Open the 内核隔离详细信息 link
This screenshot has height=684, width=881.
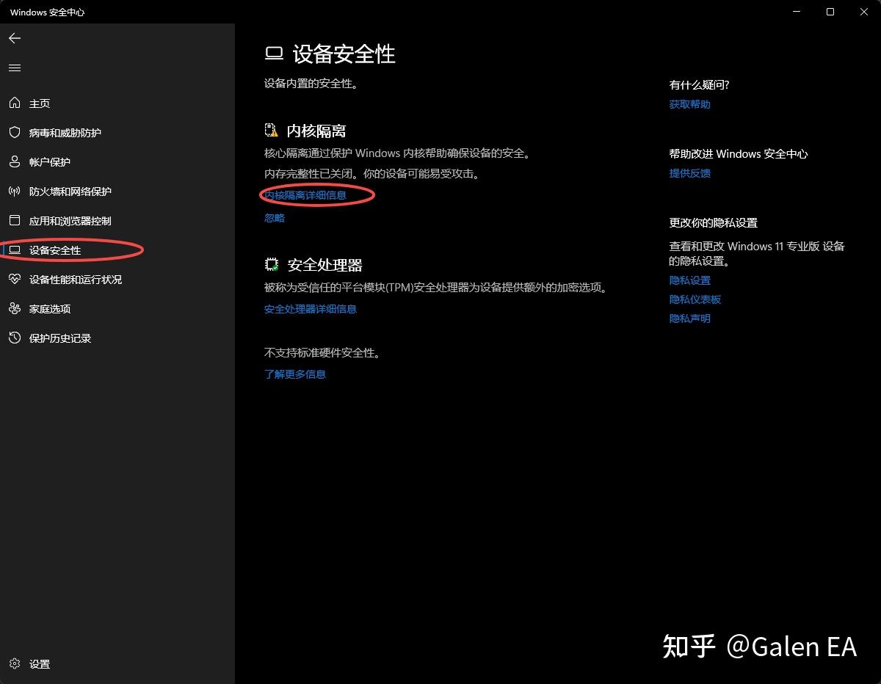pyautogui.click(x=305, y=195)
